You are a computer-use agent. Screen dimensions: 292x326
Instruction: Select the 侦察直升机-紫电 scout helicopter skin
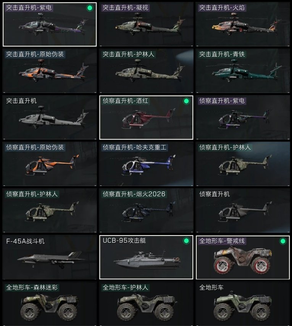(x=243, y=118)
